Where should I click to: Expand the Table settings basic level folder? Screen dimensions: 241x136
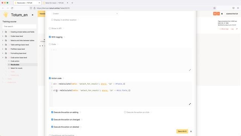(x=3, y=45)
